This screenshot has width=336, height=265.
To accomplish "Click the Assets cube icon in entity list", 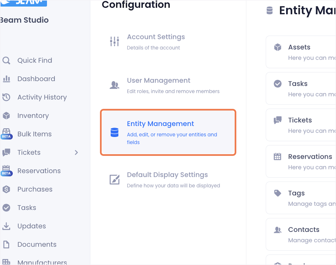I will tap(277, 47).
